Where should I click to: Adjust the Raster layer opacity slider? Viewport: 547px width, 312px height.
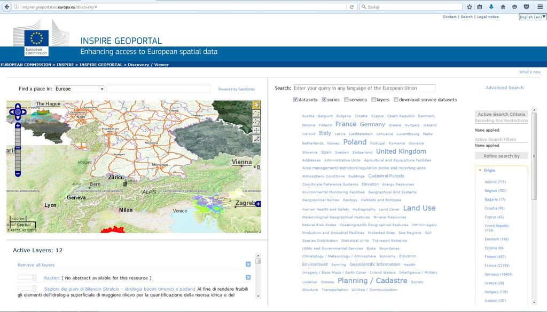[x=27, y=277]
